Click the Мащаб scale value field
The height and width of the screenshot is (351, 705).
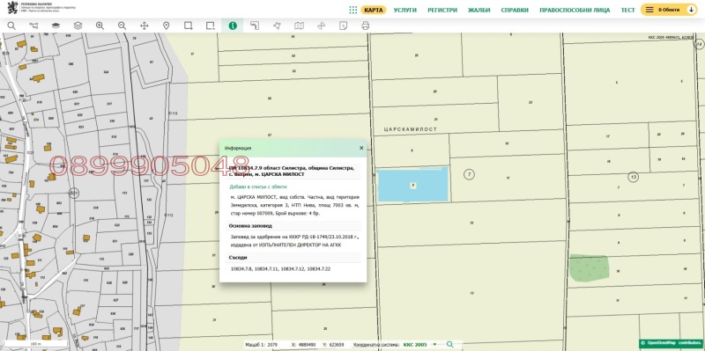pyautogui.click(x=272, y=344)
